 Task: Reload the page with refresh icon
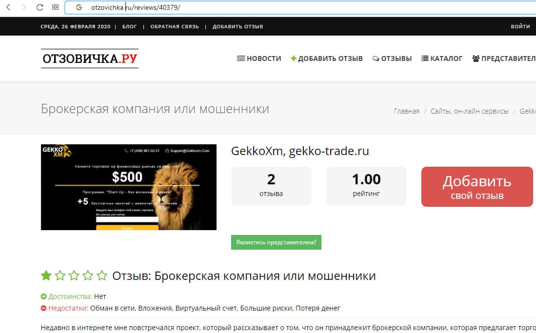40,7
